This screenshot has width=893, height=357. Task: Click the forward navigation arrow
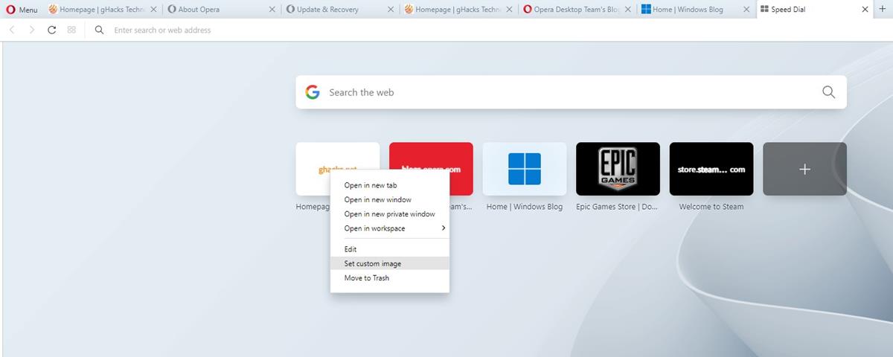tap(31, 30)
